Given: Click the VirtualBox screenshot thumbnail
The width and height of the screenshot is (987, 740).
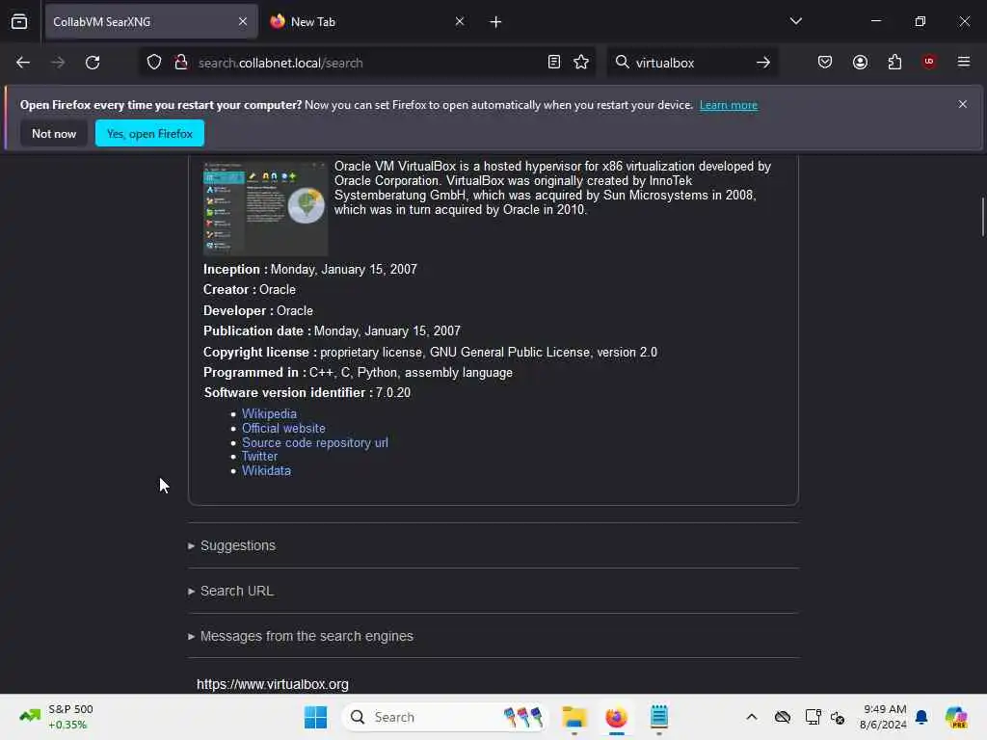Looking at the screenshot, I should 265,208.
